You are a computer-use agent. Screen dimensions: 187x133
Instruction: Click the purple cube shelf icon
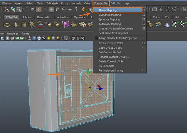point(65,24)
